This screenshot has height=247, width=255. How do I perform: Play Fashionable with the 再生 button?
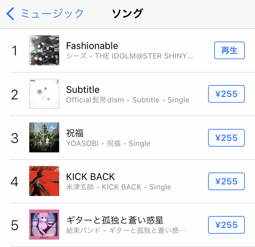point(229,50)
